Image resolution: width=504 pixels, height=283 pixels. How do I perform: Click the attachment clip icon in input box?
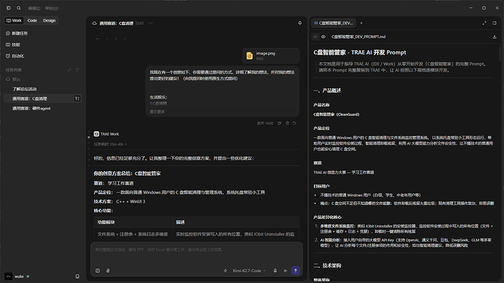pos(108,271)
